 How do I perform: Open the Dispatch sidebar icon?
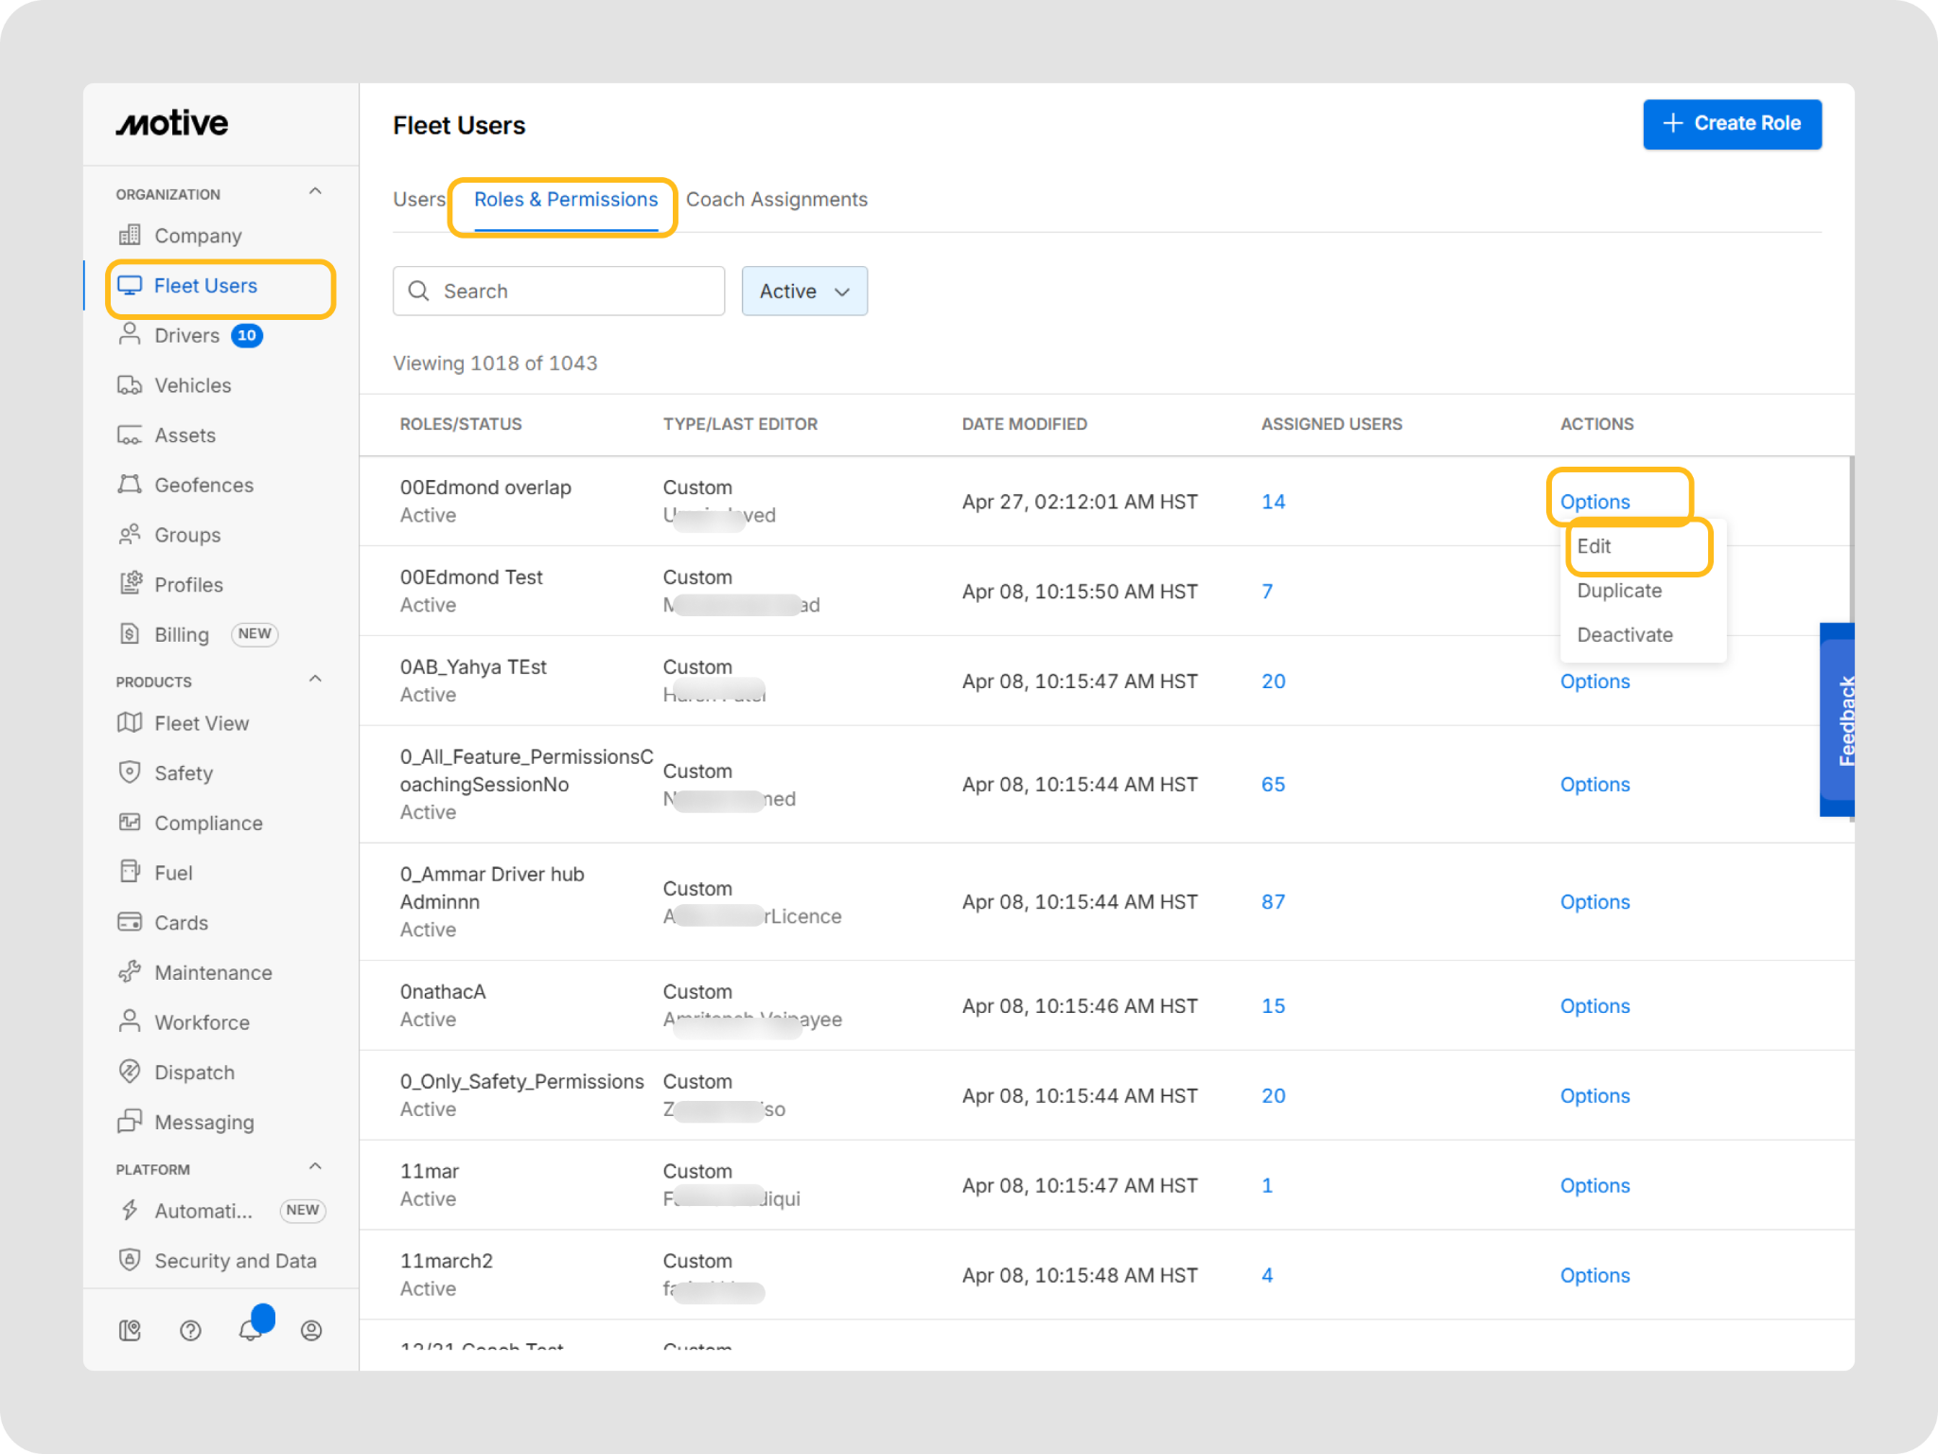(x=130, y=1072)
